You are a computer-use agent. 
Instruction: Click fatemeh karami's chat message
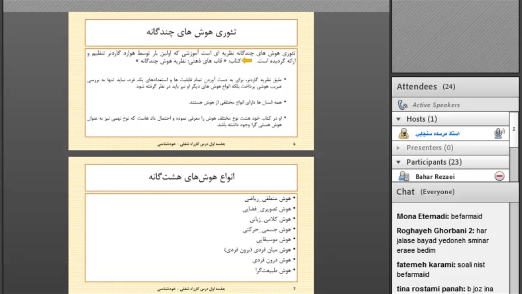(440, 269)
